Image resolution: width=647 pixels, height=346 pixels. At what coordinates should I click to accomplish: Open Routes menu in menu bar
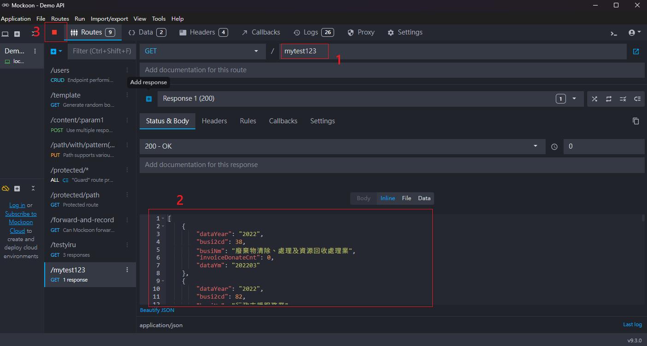click(x=60, y=19)
